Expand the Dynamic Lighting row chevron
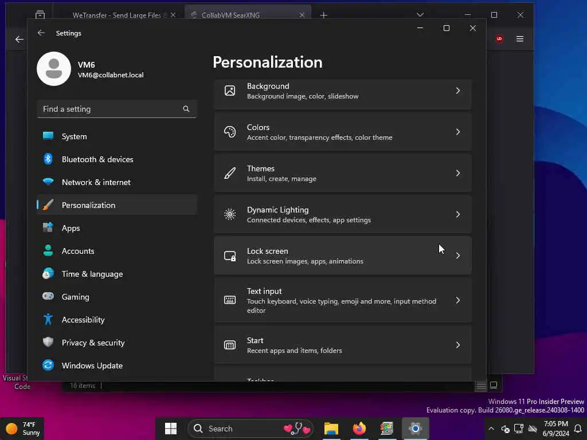Viewport: 587px width, 440px height. [x=458, y=214]
